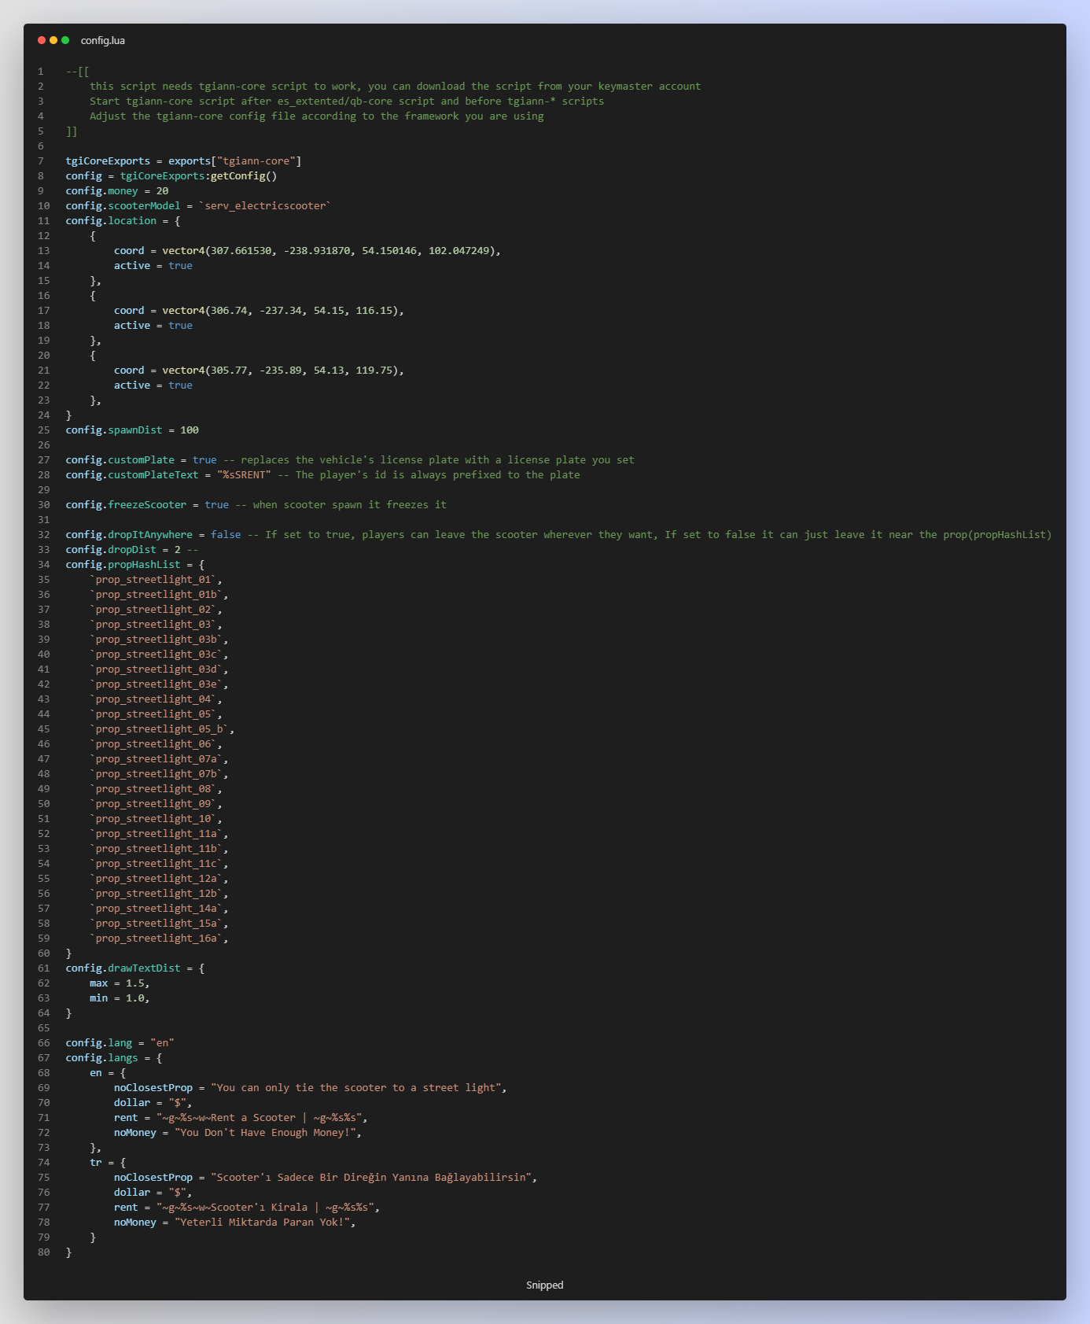
Task: Click "Scooter'ı Sadece Bir Direğin" string
Action: [x=371, y=1178]
